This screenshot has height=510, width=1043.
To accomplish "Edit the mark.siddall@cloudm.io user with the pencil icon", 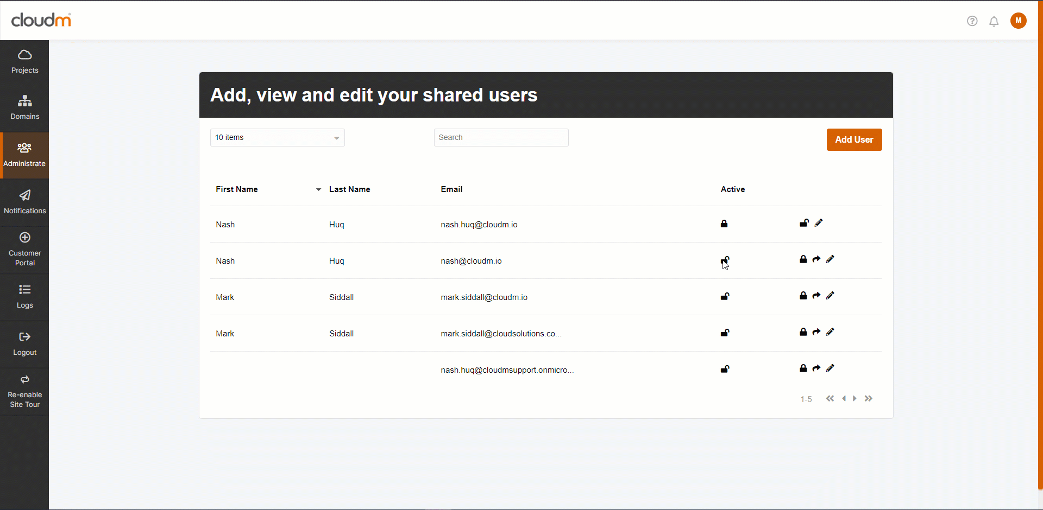I will pyautogui.click(x=830, y=296).
